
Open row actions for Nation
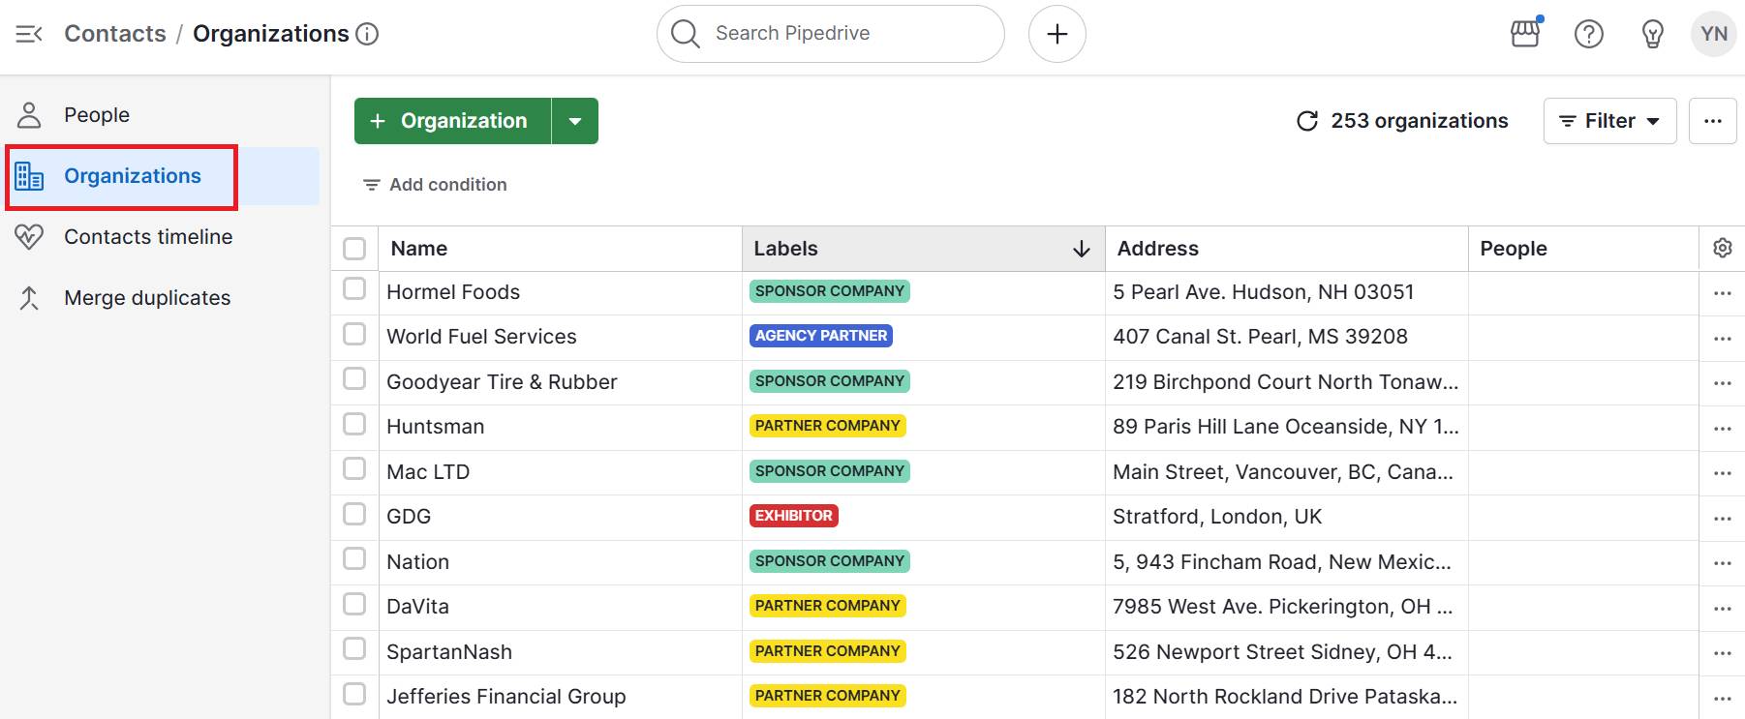[1722, 563]
